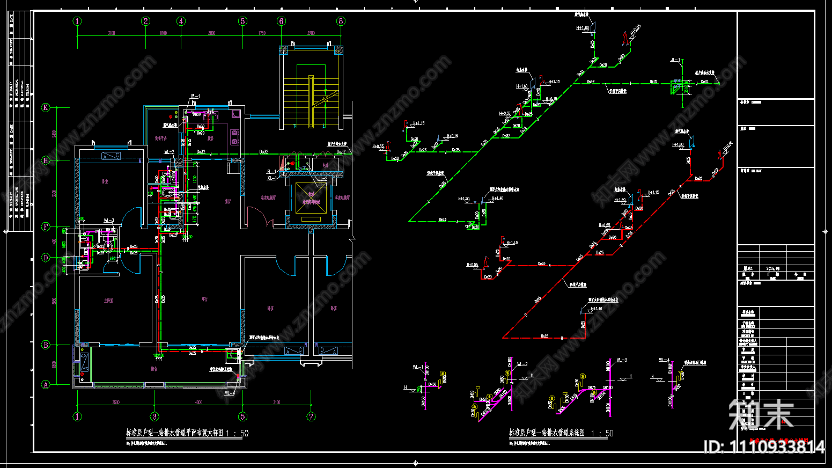Image resolution: width=832 pixels, height=468 pixels.
Task: Select the FL-1 riser label
Action: [272, 172]
